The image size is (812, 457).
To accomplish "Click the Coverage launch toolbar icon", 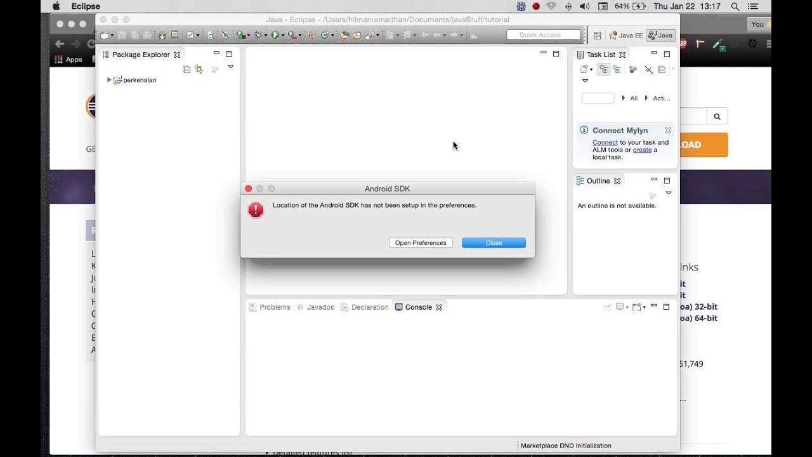I will pos(240,36).
